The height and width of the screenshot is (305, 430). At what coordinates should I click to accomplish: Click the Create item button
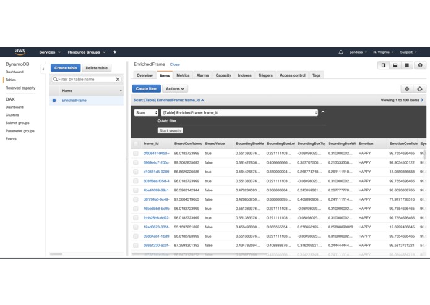(x=147, y=89)
